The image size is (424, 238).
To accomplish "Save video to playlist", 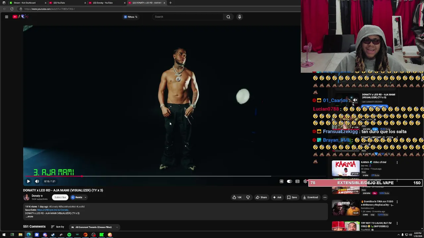I will pyautogui.click(x=292, y=197).
